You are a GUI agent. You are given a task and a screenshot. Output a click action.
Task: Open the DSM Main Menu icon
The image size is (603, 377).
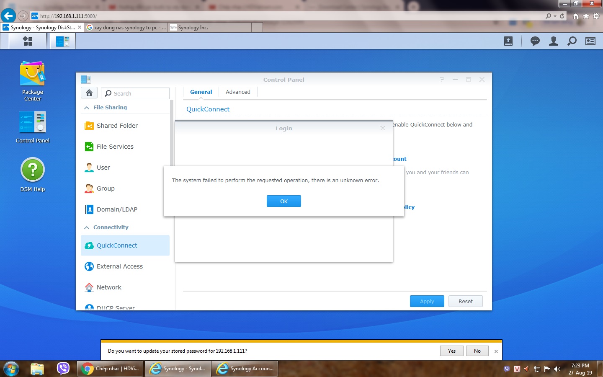tap(28, 41)
